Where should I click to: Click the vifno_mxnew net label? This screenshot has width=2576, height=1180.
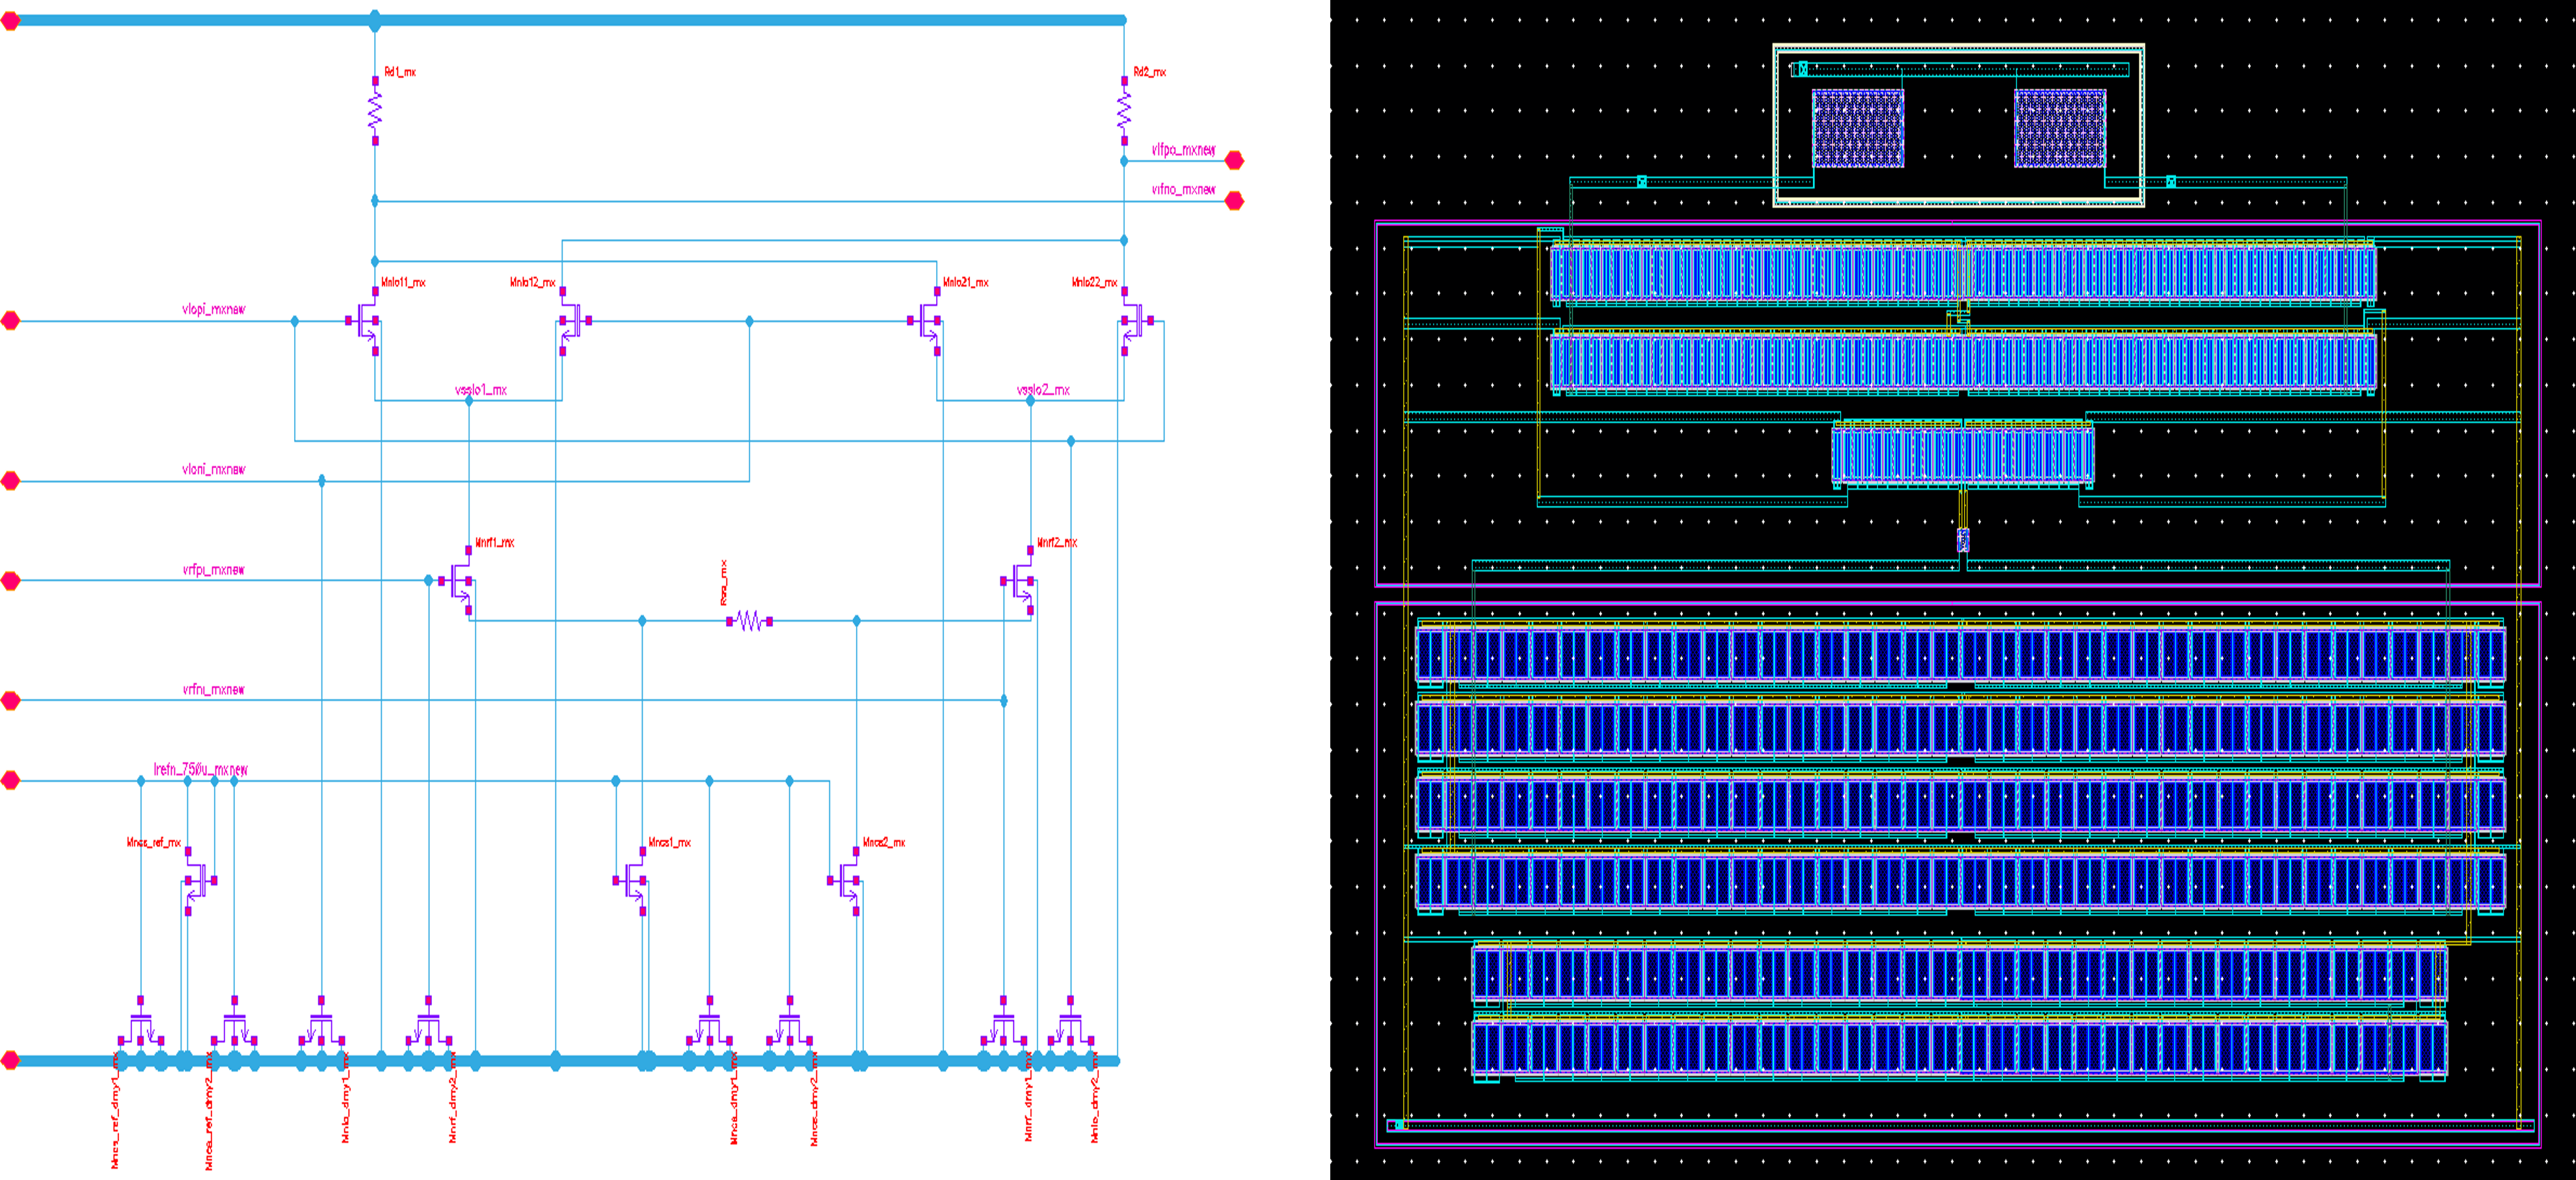(x=1183, y=190)
